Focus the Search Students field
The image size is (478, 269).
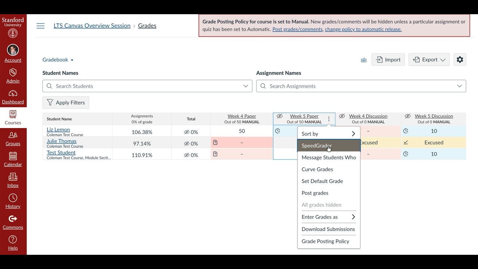[x=147, y=86]
